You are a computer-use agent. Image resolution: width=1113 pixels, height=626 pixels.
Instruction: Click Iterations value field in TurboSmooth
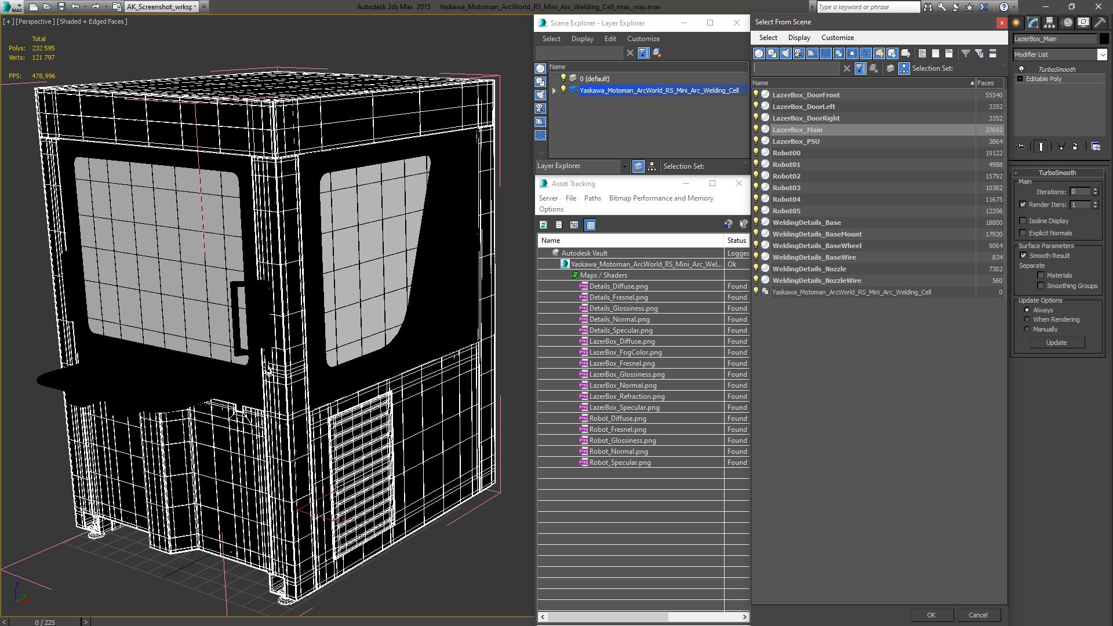pyautogui.click(x=1081, y=192)
